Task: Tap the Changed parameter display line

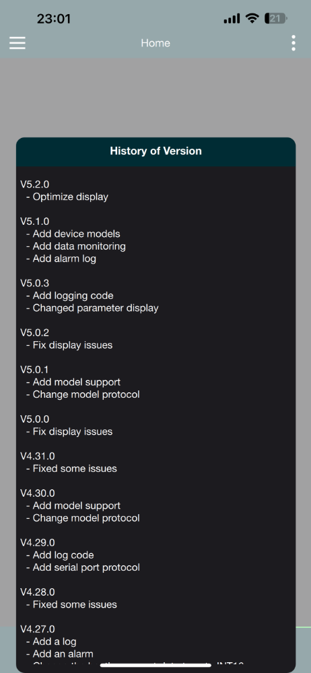Action: click(96, 308)
